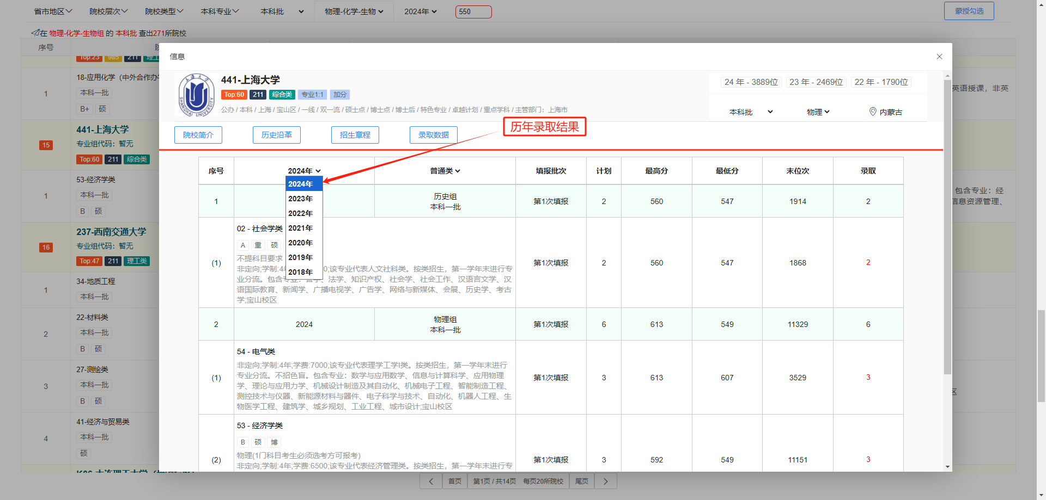Click the dialog scrollbar up arrow
Image resolution: width=1046 pixels, height=500 pixels.
[947, 76]
